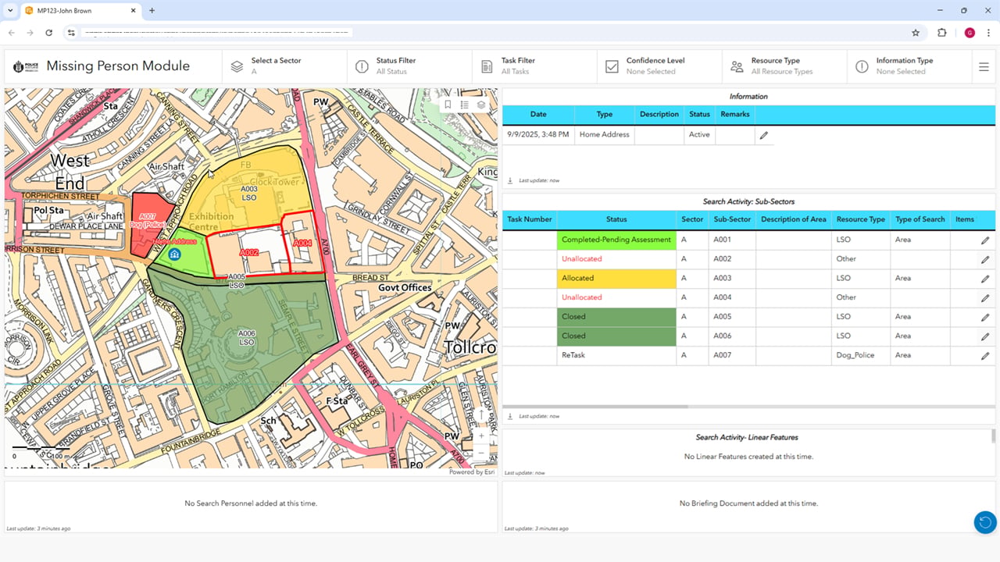Reset map orientation with compass arrow

tap(481, 415)
